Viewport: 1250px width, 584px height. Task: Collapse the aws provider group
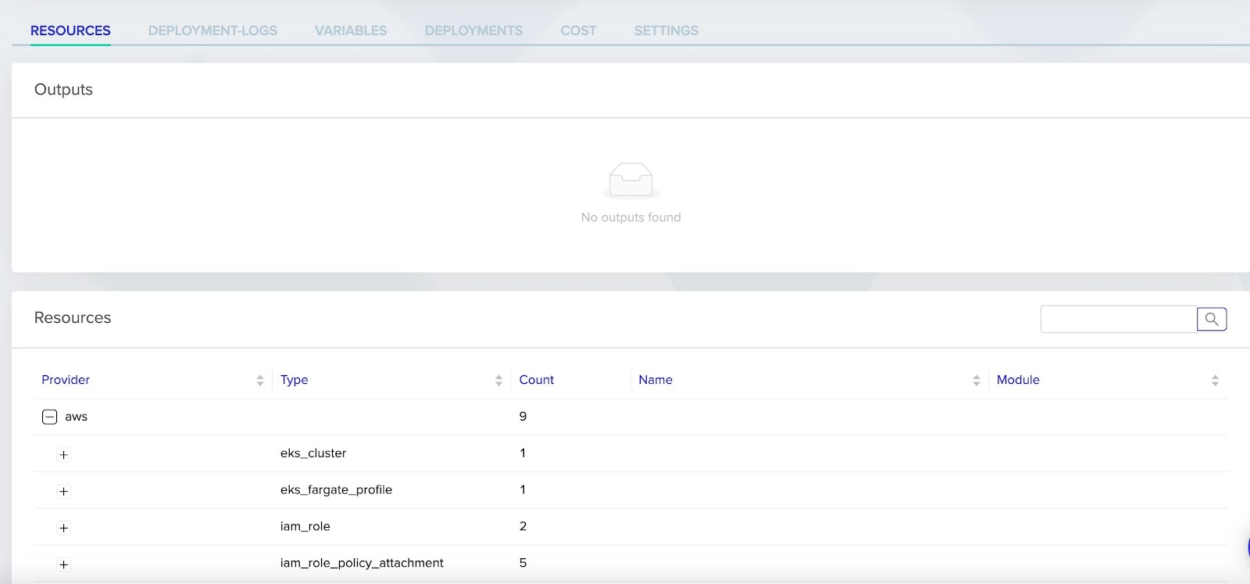point(49,417)
